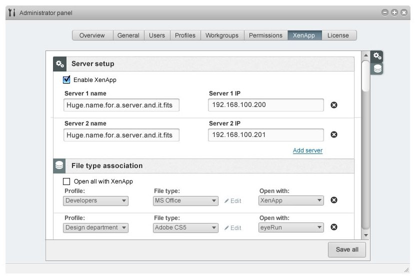Minimize the Administrator panel window
Image resolution: width=415 pixels, height=279 pixels.
(385, 12)
